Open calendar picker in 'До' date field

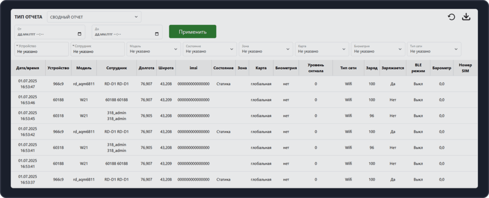tap(157, 34)
